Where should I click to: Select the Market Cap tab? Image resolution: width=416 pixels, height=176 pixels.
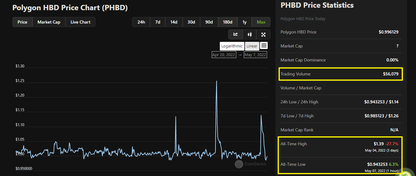49,22
